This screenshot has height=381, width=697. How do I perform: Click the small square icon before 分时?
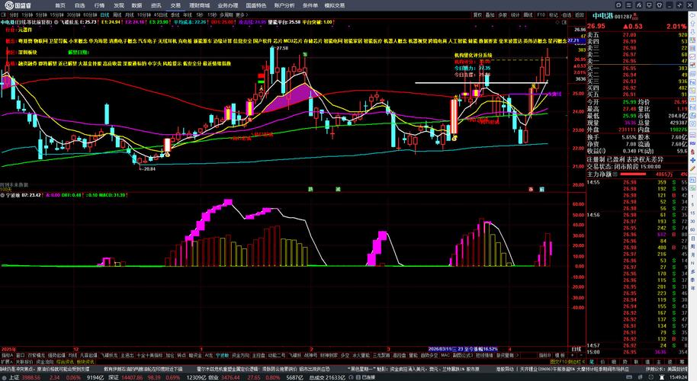(4, 14)
